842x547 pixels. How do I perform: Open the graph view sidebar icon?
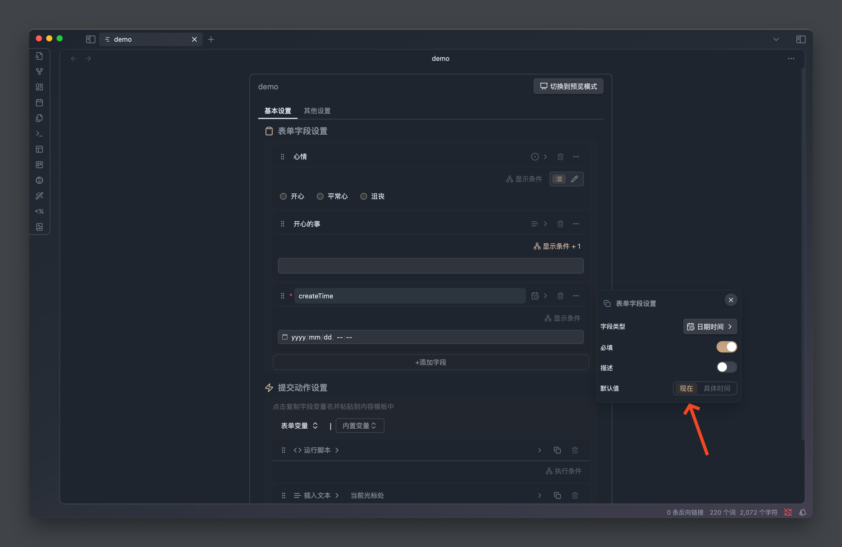(39, 72)
